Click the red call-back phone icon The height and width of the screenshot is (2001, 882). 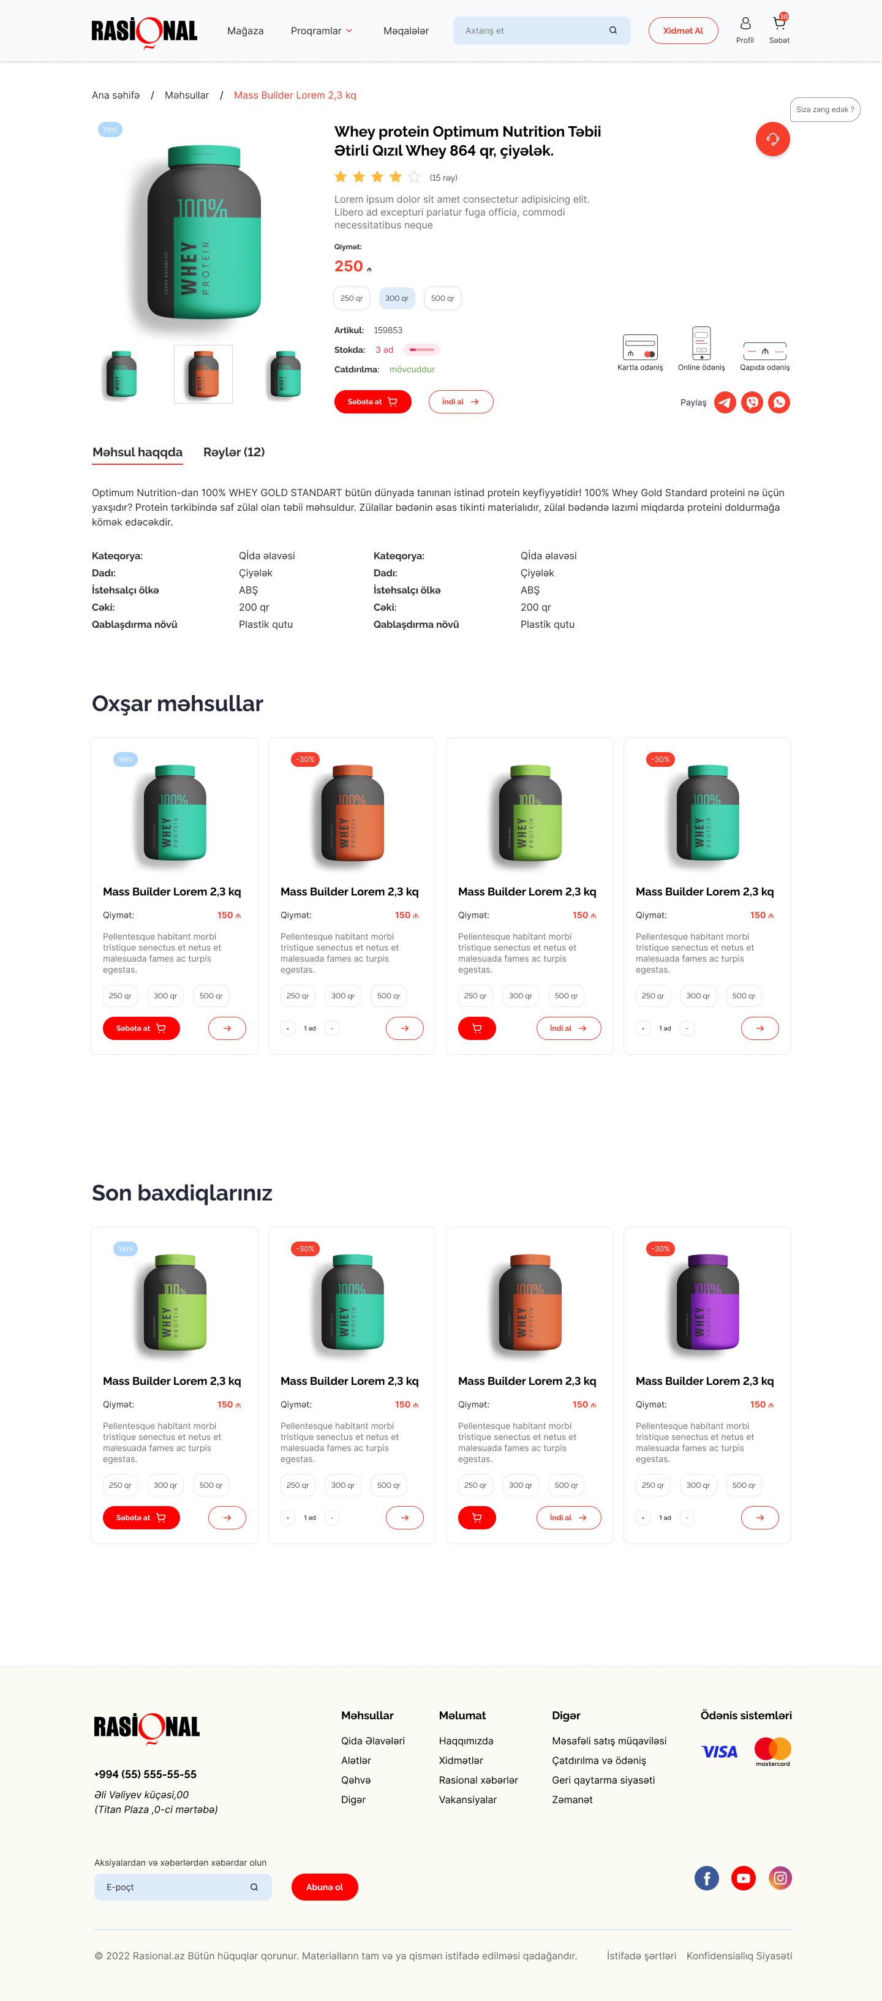[771, 139]
